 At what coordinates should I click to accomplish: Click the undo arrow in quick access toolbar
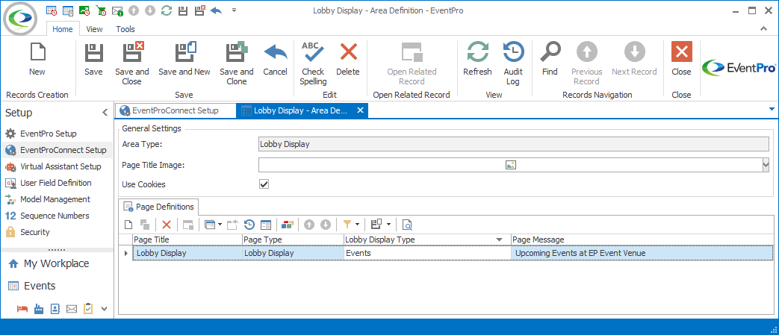(x=216, y=10)
